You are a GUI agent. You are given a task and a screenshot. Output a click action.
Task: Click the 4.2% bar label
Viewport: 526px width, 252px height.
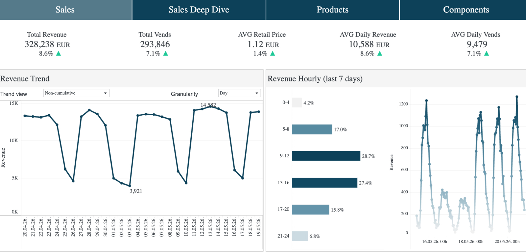(x=309, y=103)
